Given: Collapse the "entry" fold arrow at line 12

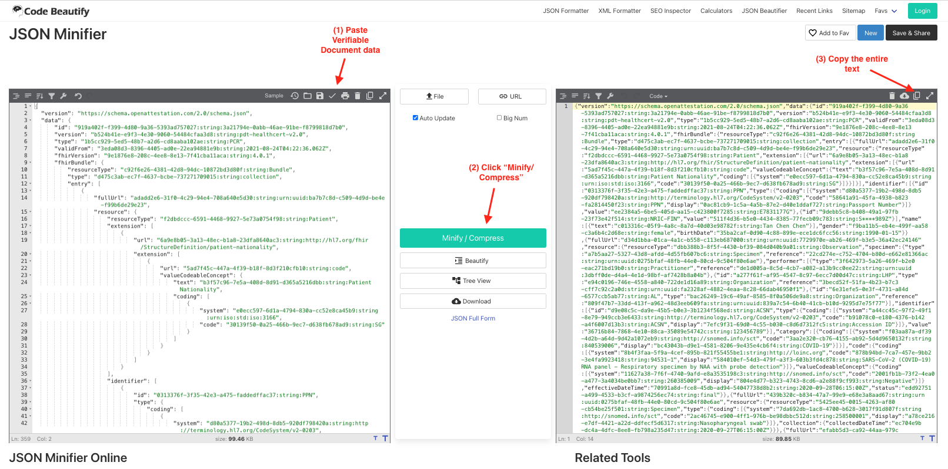Looking at the screenshot, I should [x=31, y=184].
